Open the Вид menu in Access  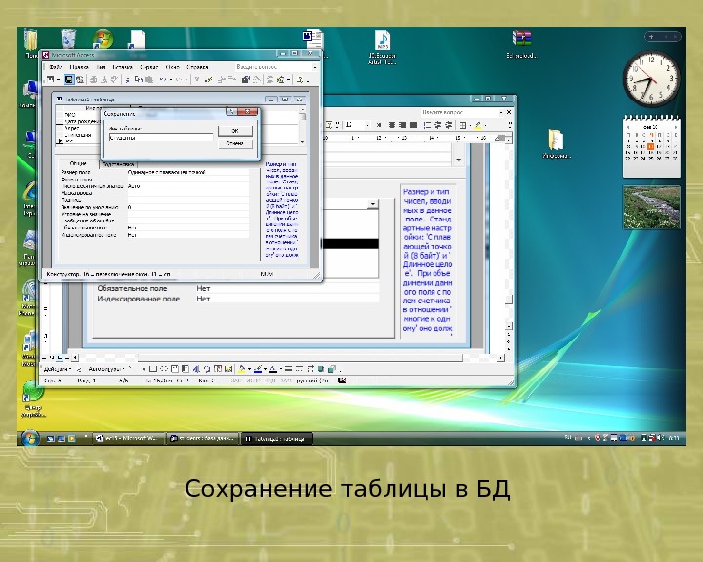[x=101, y=67]
